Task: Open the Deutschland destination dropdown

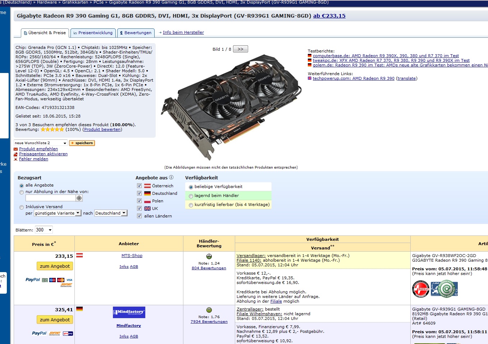Action: click(x=111, y=213)
